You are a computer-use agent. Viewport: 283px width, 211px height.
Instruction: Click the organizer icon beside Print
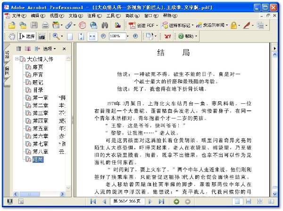tap(56, 25)
